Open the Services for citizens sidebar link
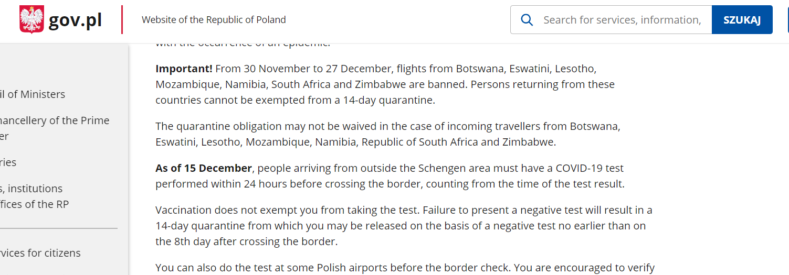Viewport: 789px width, 275px height. 40,253
